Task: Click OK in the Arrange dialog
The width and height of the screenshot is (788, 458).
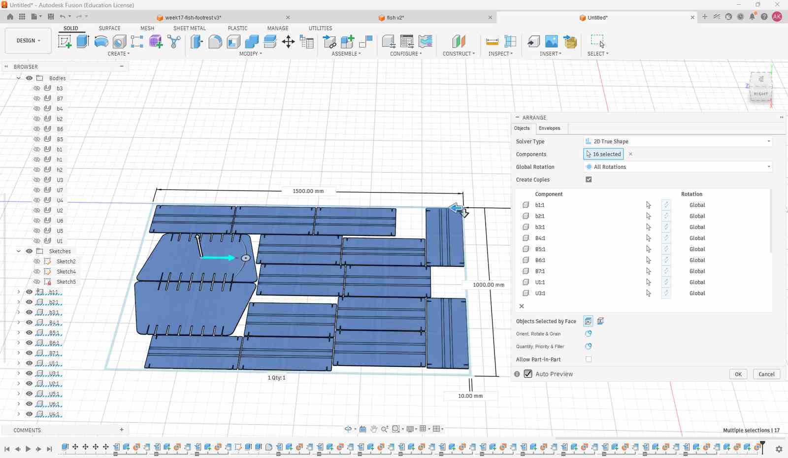Action: [738, 374]
